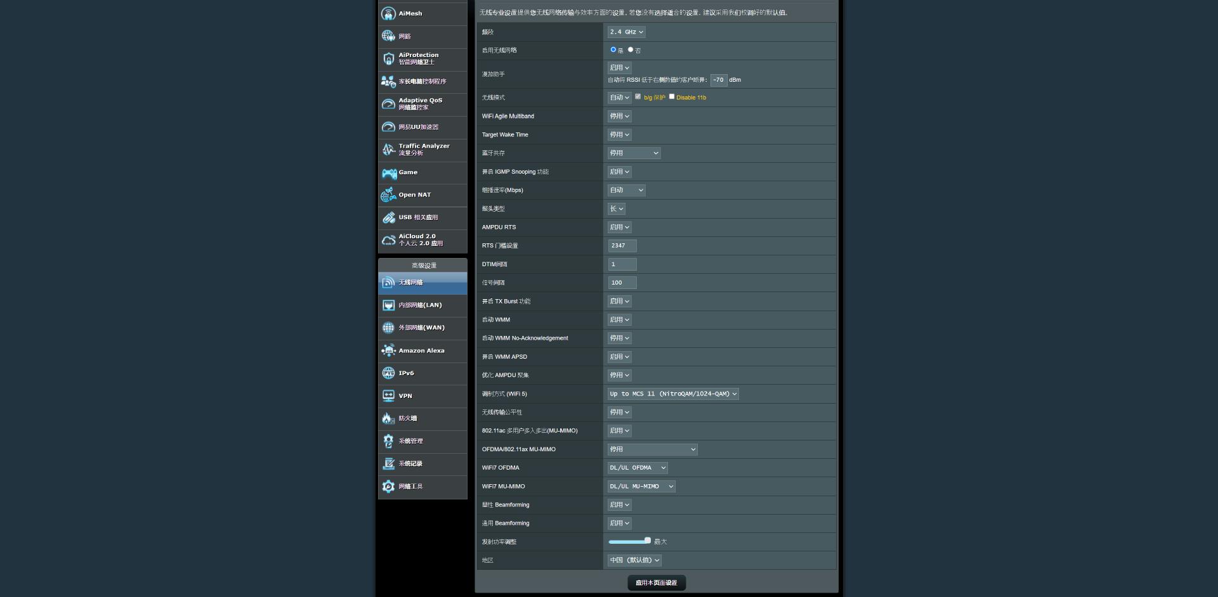
Task: Open the TX Burst dropdown
Action: (620, 301)
